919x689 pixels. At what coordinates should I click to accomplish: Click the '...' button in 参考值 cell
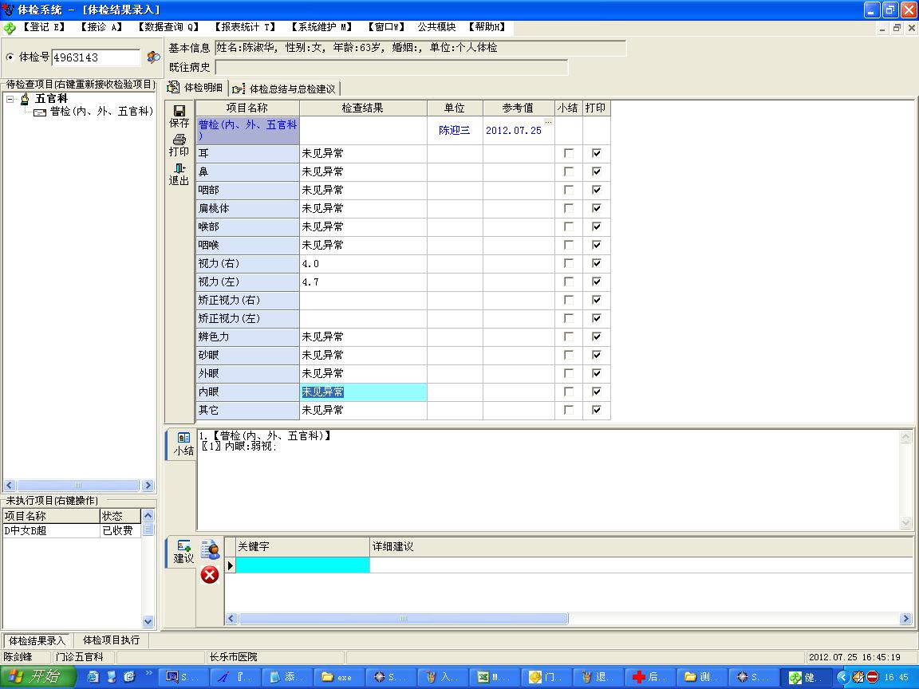click(x=549, y=123)
